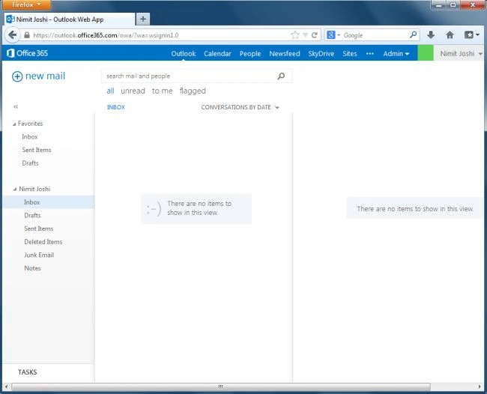Click the Office 365 logo
Viewport: 487px width, 394px height.
tap(27, 53)
